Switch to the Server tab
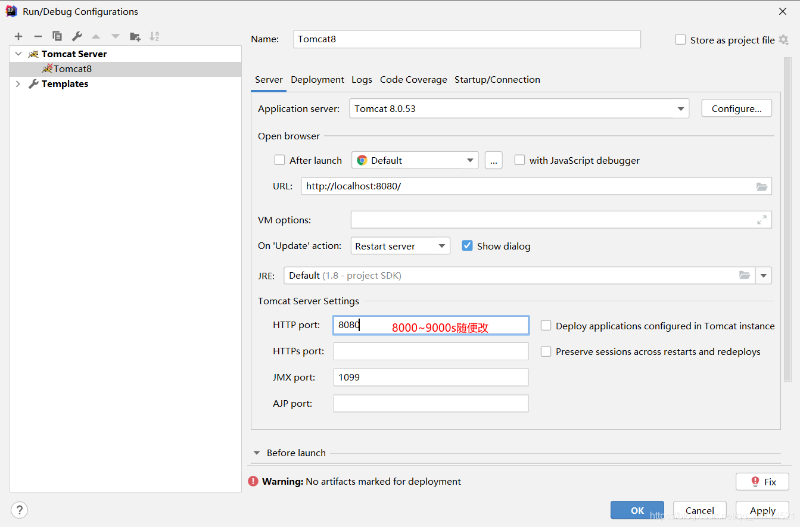Image resolution: width=800 pixels, height=527 pixels. click(269, 80)
